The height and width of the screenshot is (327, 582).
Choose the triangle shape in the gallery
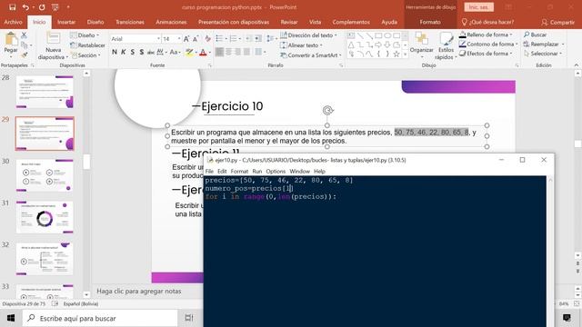[x=351, y=45]
